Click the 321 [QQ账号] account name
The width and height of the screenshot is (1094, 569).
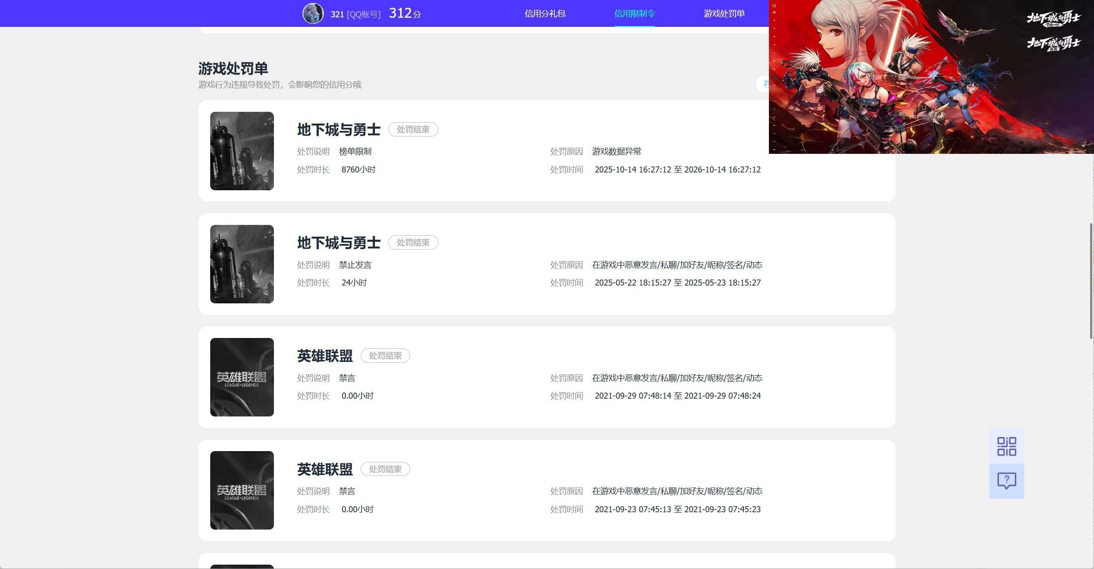click(355, 14)
